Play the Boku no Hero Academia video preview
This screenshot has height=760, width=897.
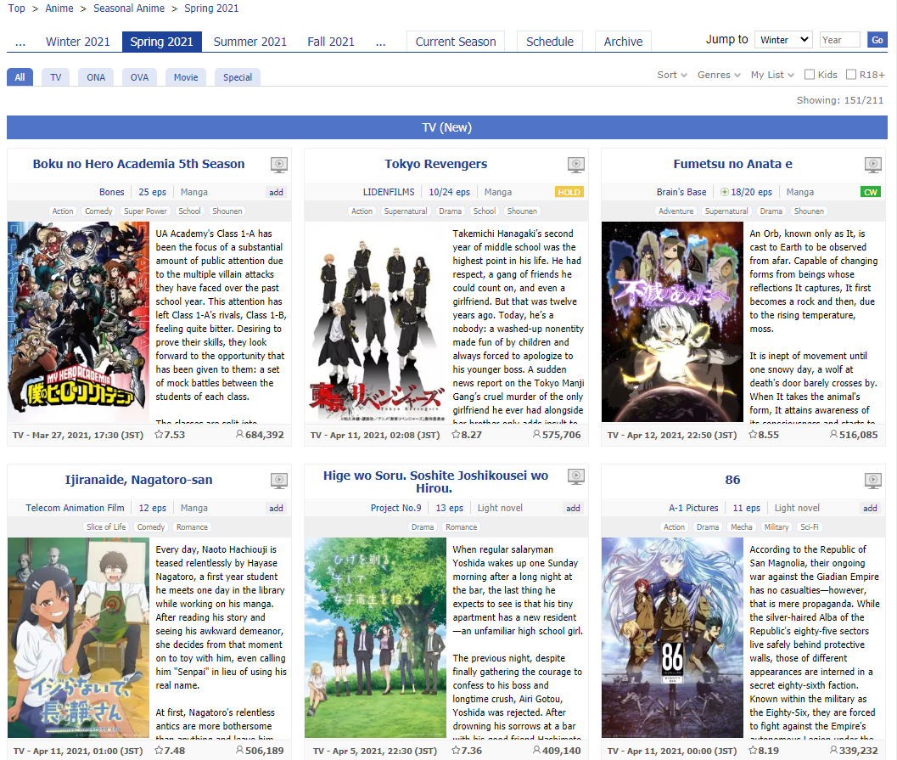pyautogui.click(x=278, y=165)
